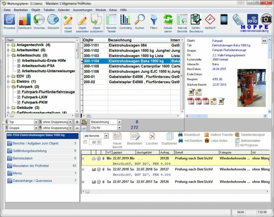
Task: Tick the checkbox beside the 22 spinner
Action: pyautogui.click(x=85, y=142)
